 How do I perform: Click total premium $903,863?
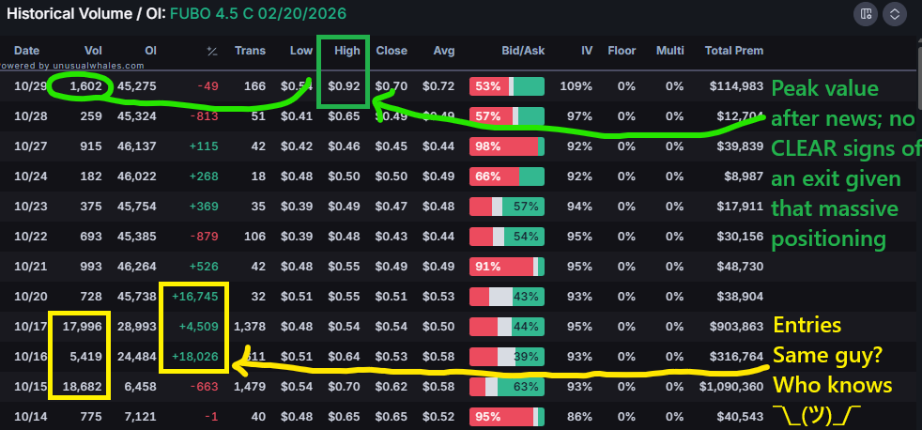(x=737, y=327)
